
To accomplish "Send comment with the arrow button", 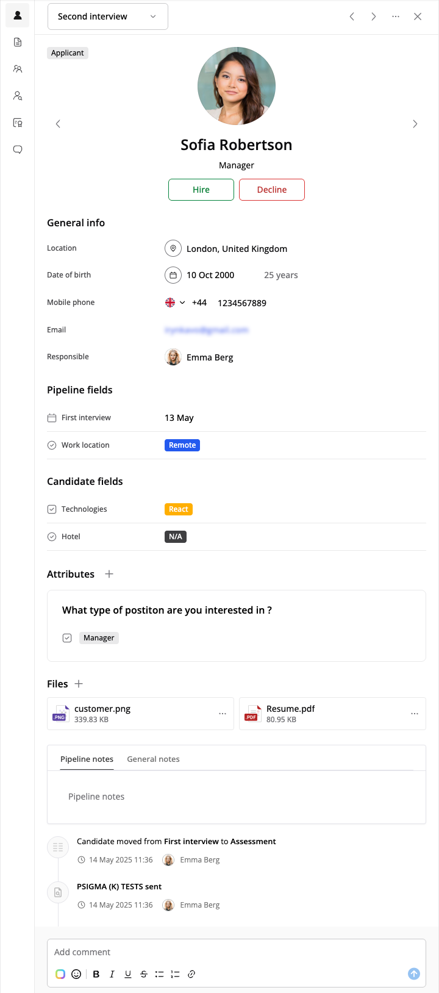I will tap(414, 974).
